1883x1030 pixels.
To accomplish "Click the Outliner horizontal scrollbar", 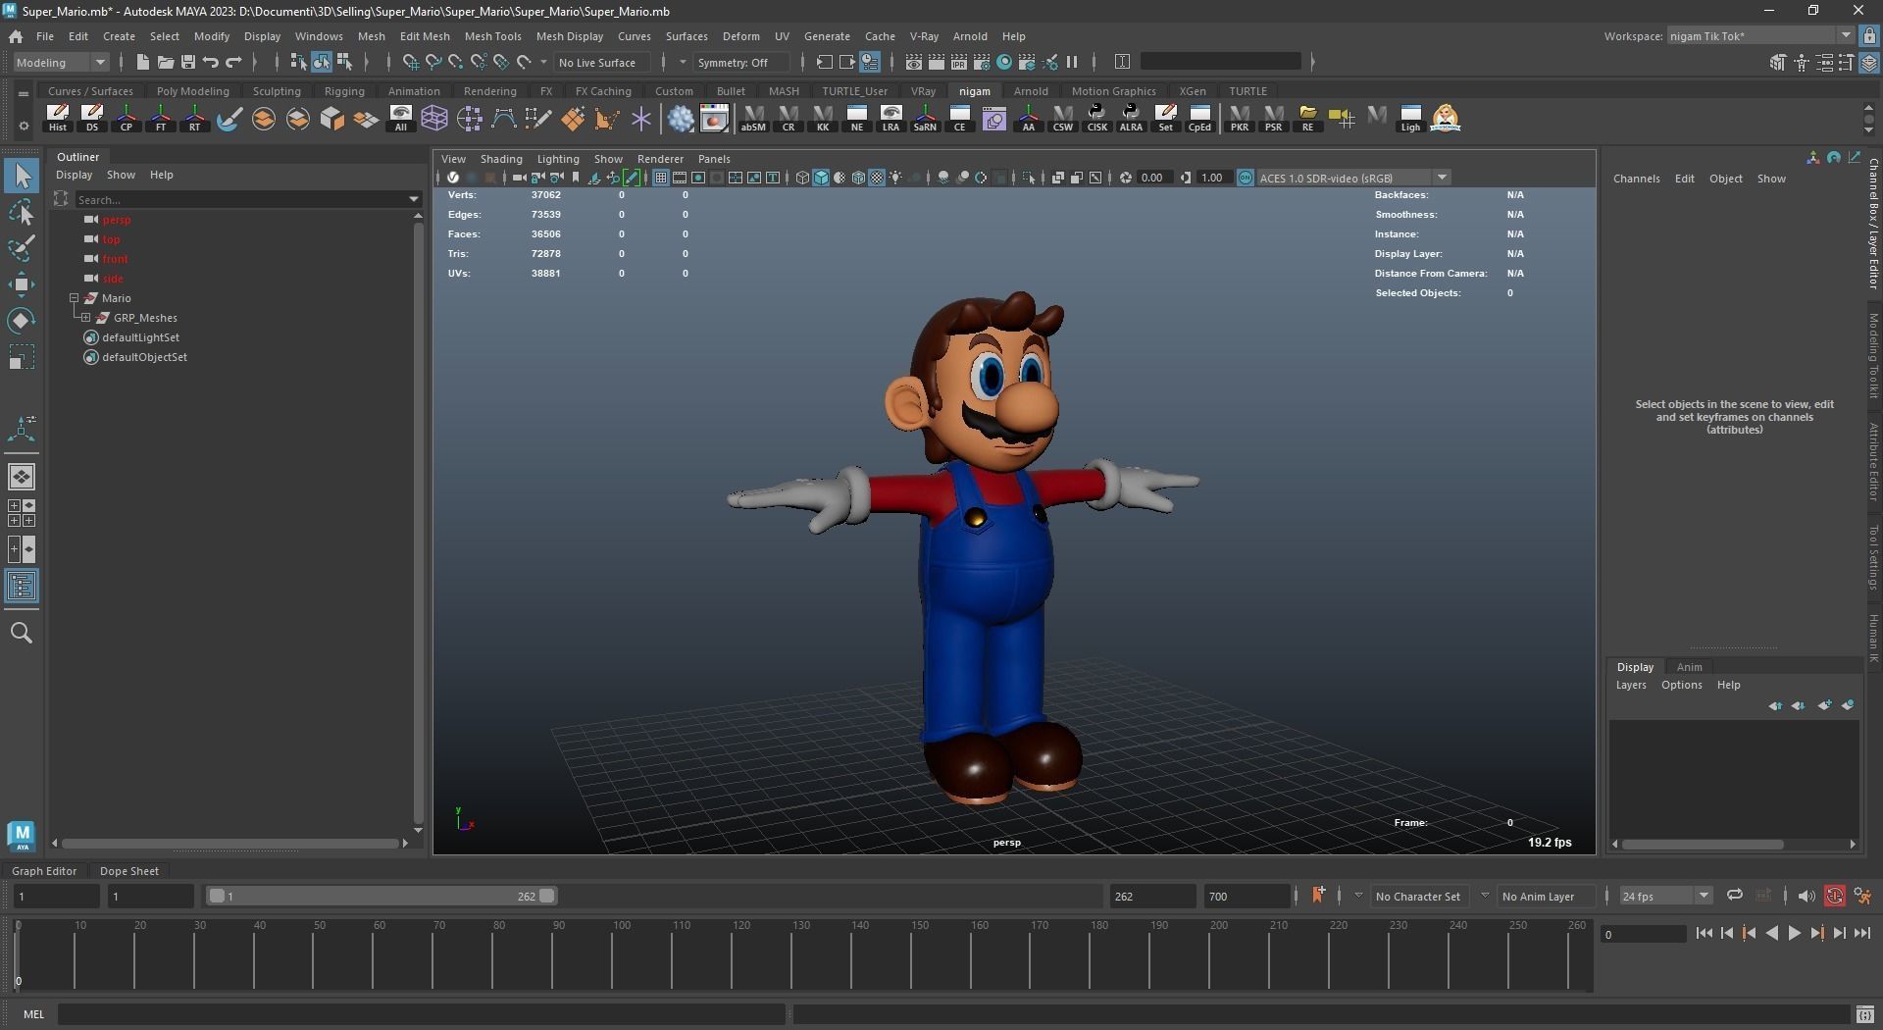I will point(230,843).
